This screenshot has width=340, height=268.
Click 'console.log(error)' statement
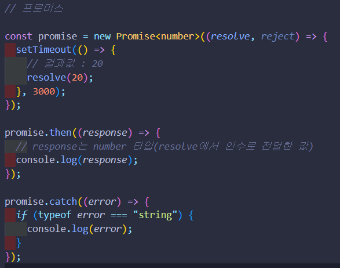pos(79,229)
